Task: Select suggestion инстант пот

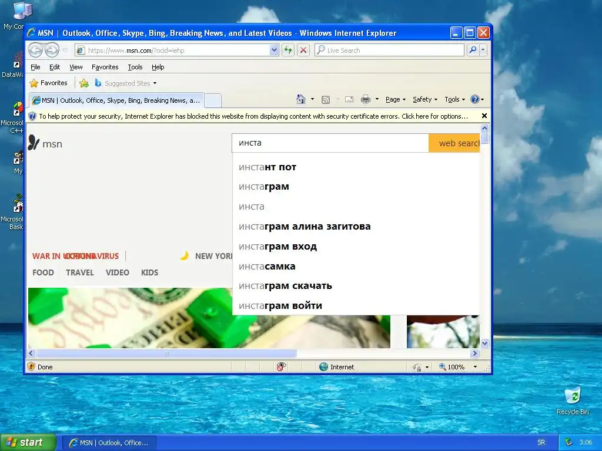Action: tap(356, 167)
